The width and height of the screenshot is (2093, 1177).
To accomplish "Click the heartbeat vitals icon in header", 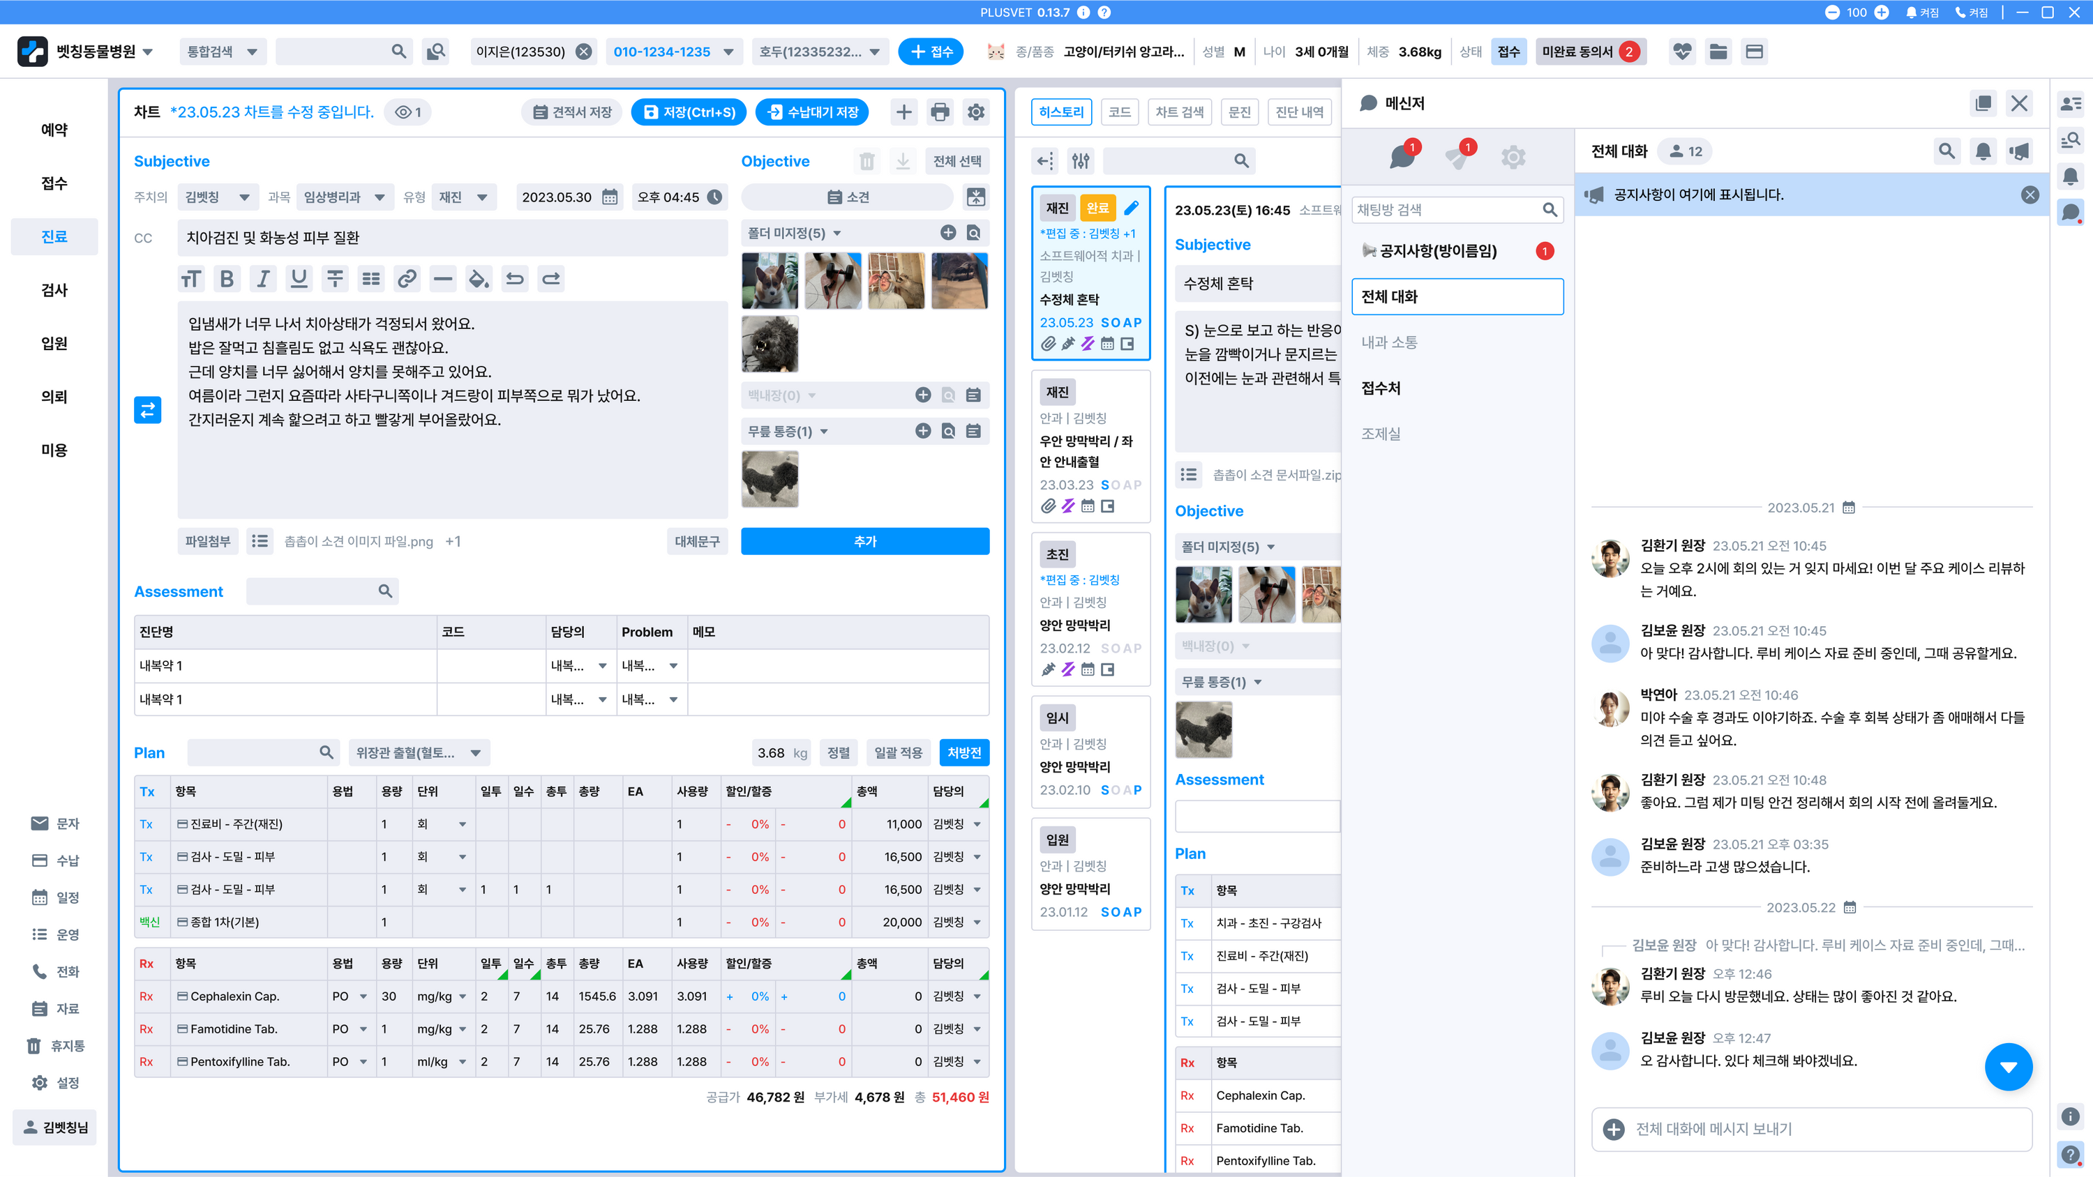I will (1682, 52).
